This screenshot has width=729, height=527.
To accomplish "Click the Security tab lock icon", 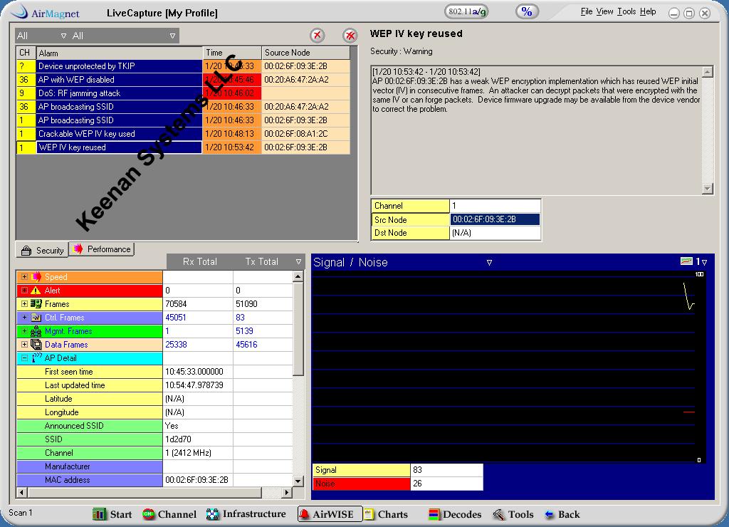I will tap(26, 250).
